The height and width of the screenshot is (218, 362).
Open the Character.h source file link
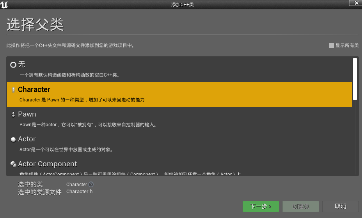[x=80, y=192]
